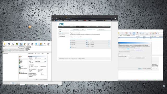Select Notificações in eMule preferences list

pos(21,65)
